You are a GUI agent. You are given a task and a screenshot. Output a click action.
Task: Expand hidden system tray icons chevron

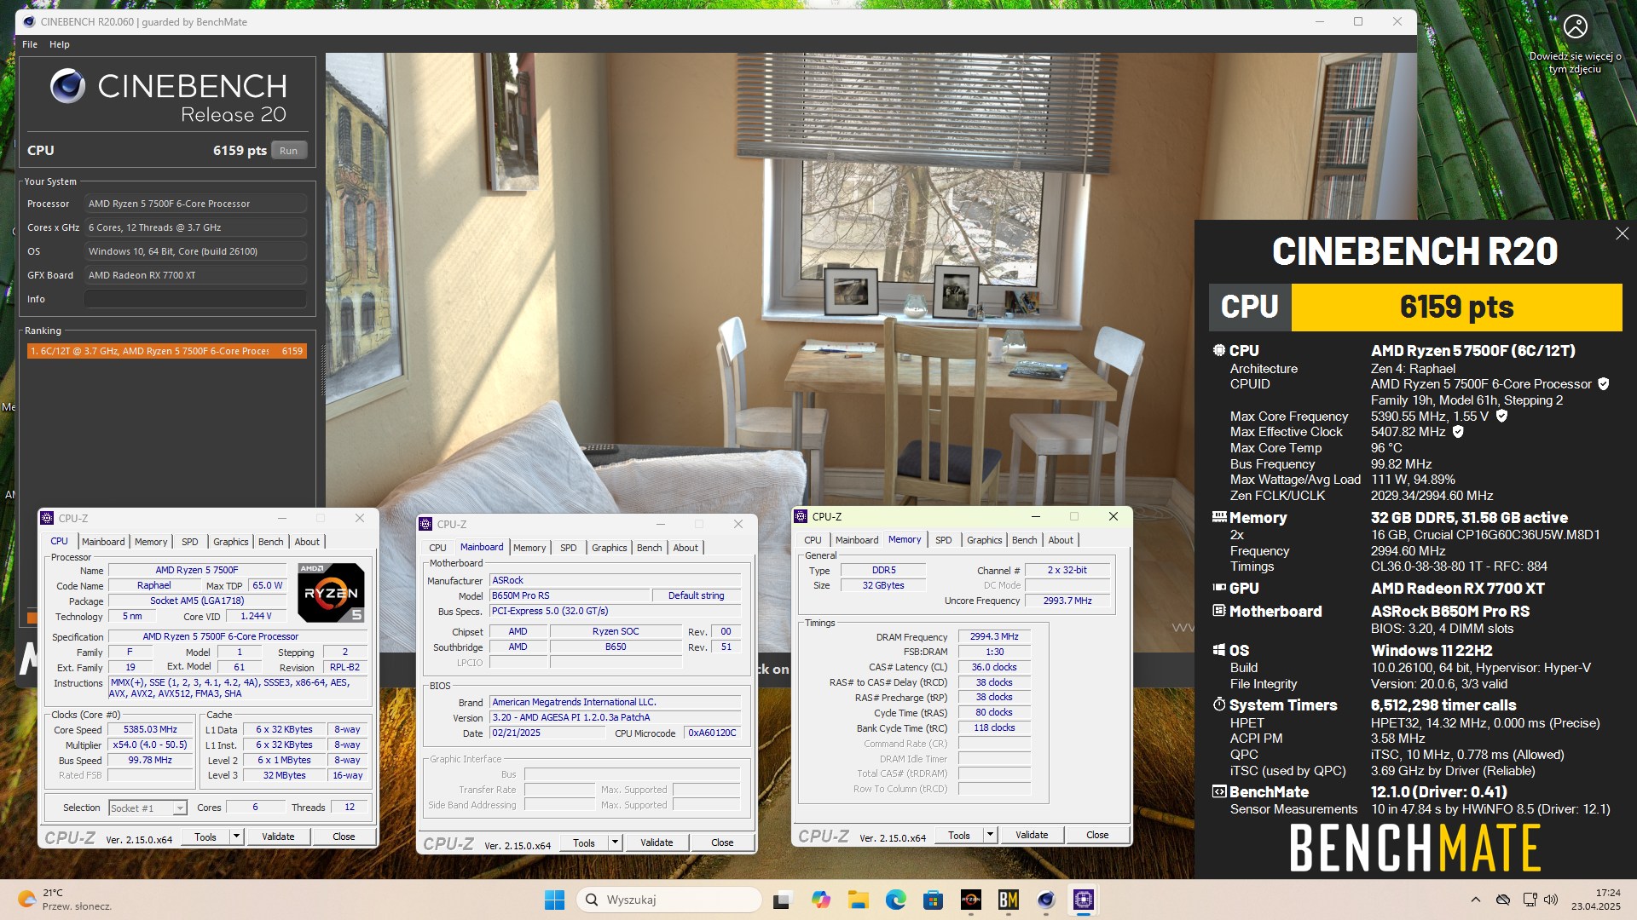tap(1476, 900)
